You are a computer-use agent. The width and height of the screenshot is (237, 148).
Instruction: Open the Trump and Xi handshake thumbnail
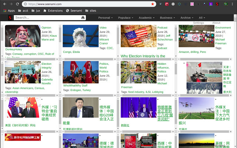click(23, 108)
